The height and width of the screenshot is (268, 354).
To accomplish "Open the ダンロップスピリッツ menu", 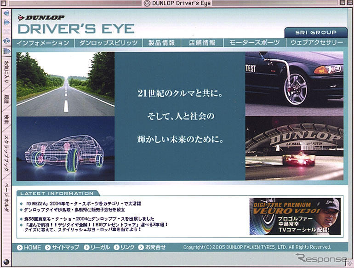I will (x=108, y=43).
